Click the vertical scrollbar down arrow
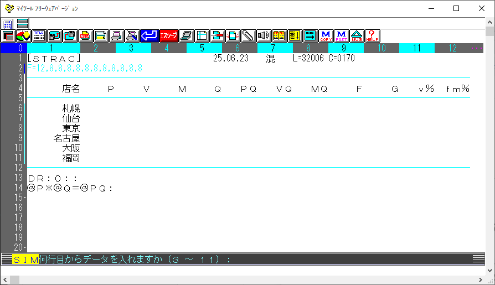The height and width of the screenshot is (285, 495). click(490, 270)
